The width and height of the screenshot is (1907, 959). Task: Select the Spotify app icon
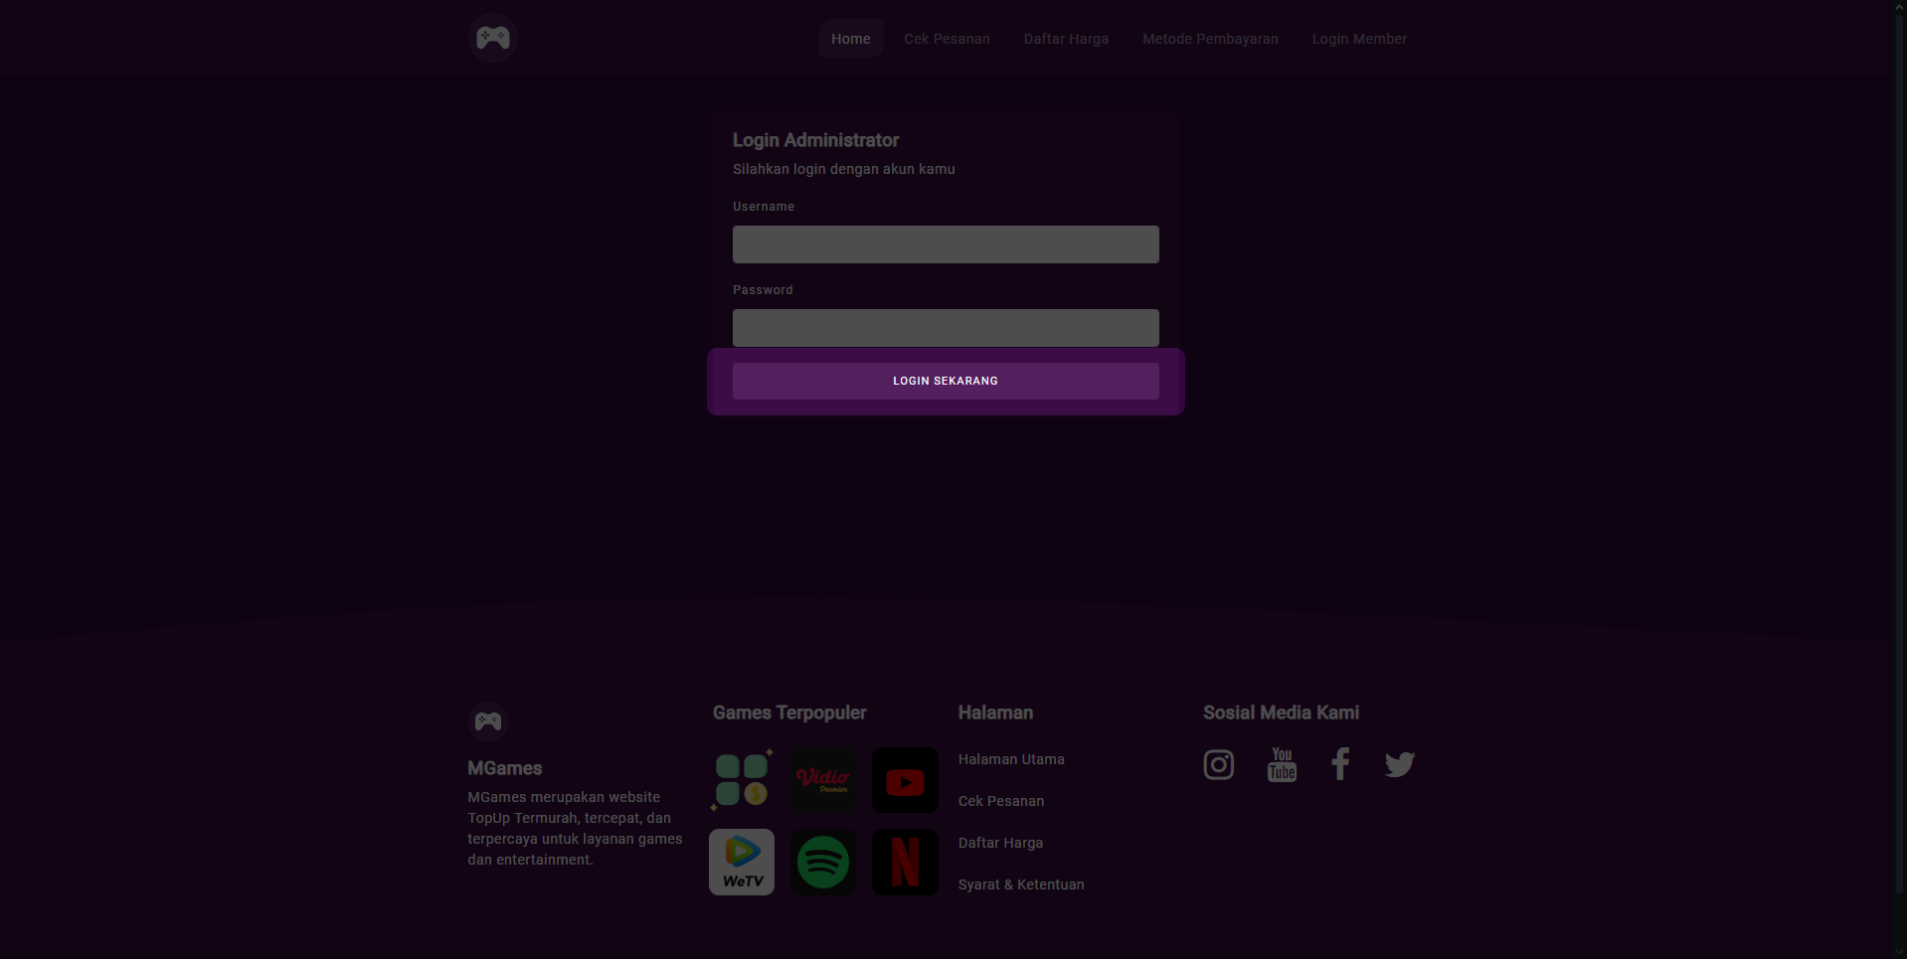[823, 862]
